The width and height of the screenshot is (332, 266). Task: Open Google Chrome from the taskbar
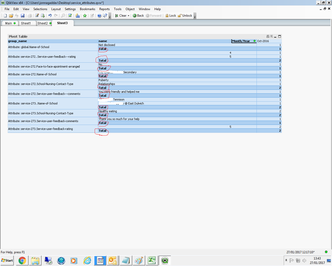coord(22,260)
